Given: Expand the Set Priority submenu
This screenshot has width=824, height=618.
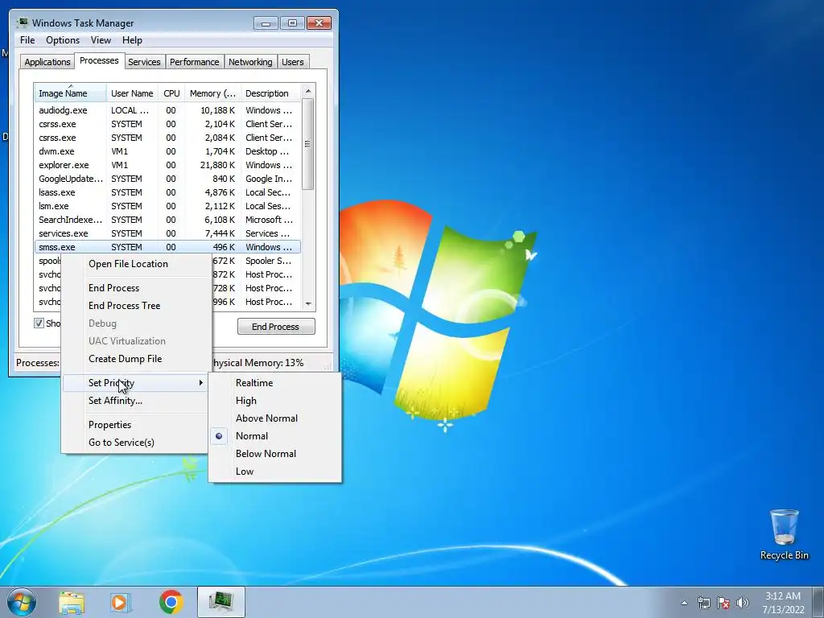Looking at the screenshot, I should pos(135,382).
